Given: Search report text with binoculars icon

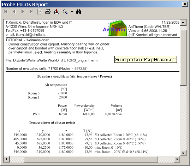Looking at the screenshot, I should click(78, 12).
